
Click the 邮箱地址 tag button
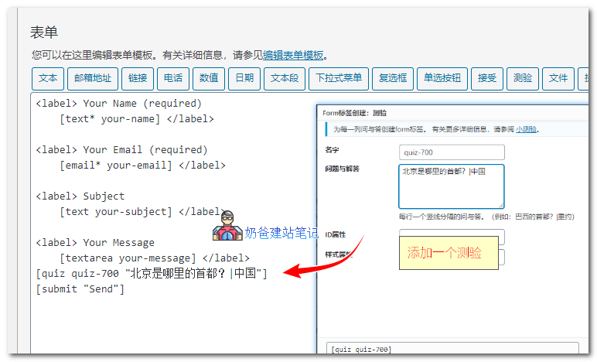point(93,78)
